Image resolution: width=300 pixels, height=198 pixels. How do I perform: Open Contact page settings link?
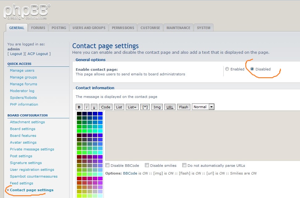point(32,190)
